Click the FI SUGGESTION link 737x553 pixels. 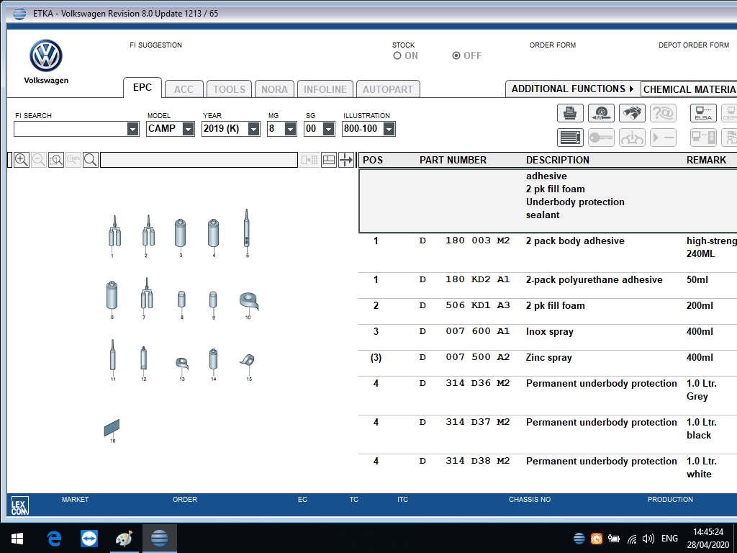(x=155, y=45)
